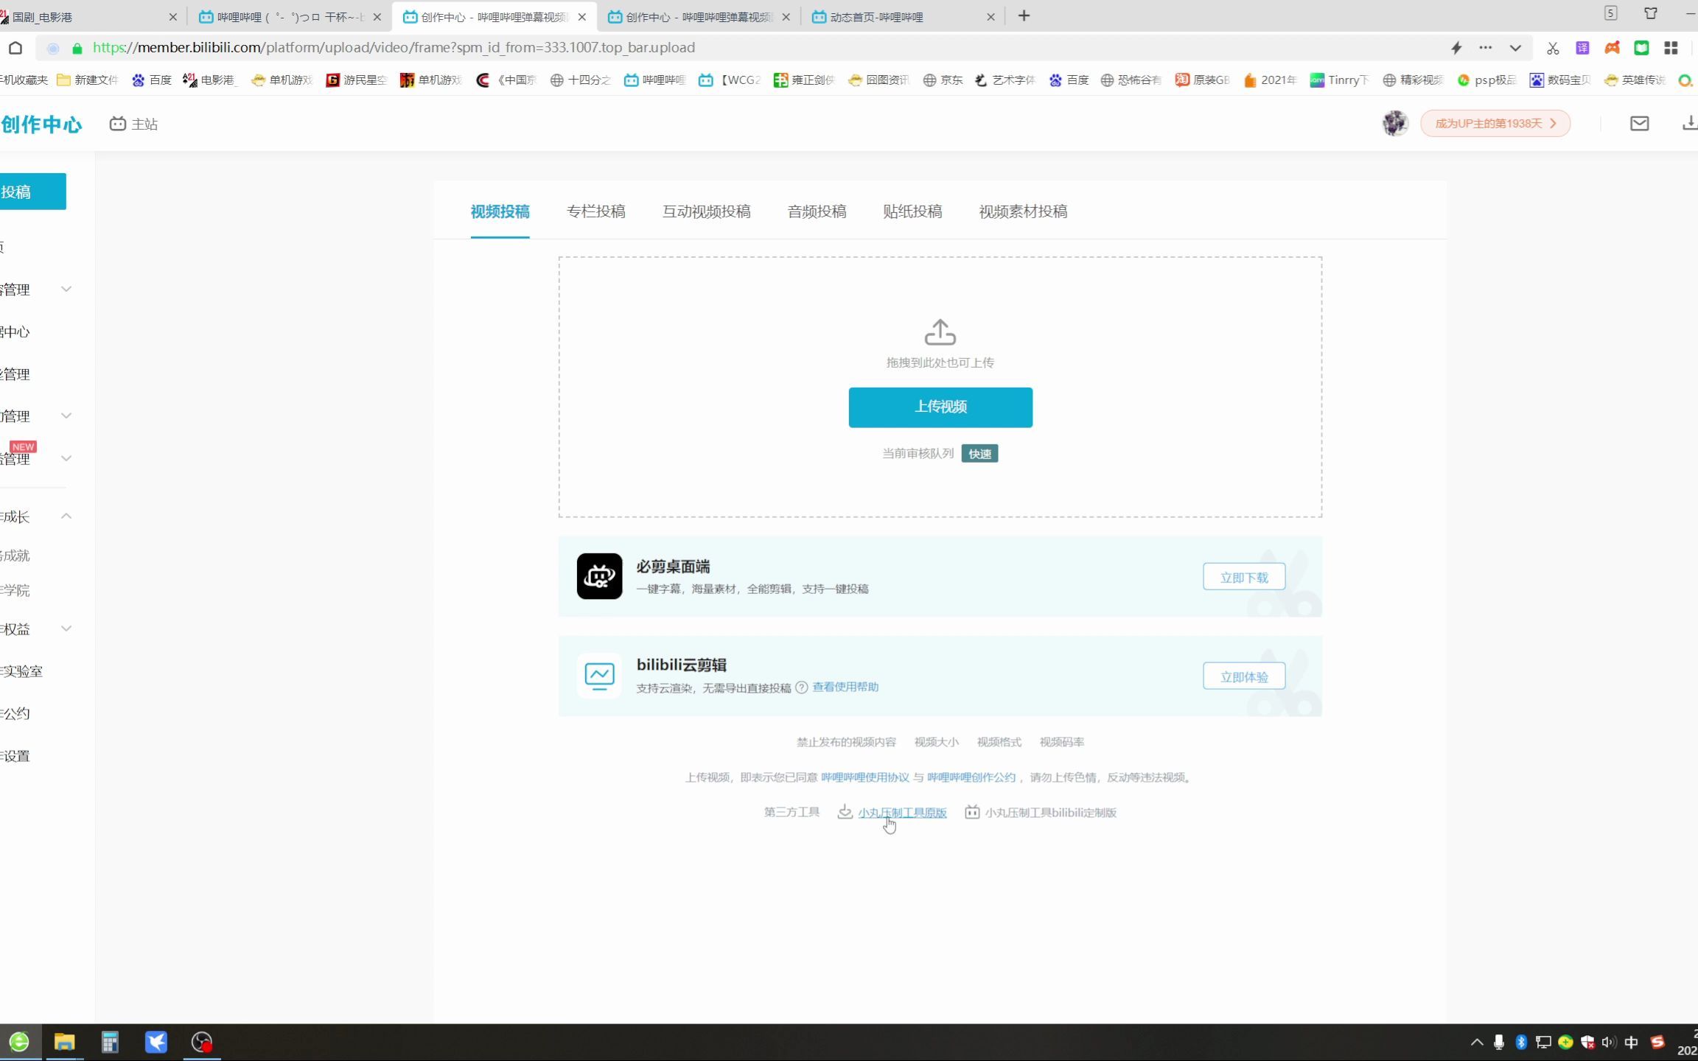This screenshot has width=1698, height=1061.
Task: Expand the 权益 sidebar section
Action: (66, 628)
